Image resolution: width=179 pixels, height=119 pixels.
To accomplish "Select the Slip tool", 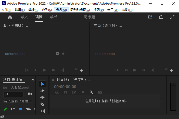I will 42,111.
